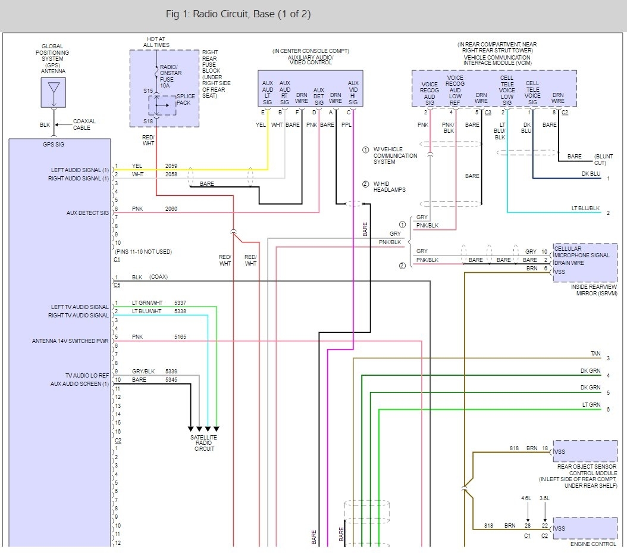Click circuit number '2060'
Screen dimensions: 627x555
click(171, 208)
